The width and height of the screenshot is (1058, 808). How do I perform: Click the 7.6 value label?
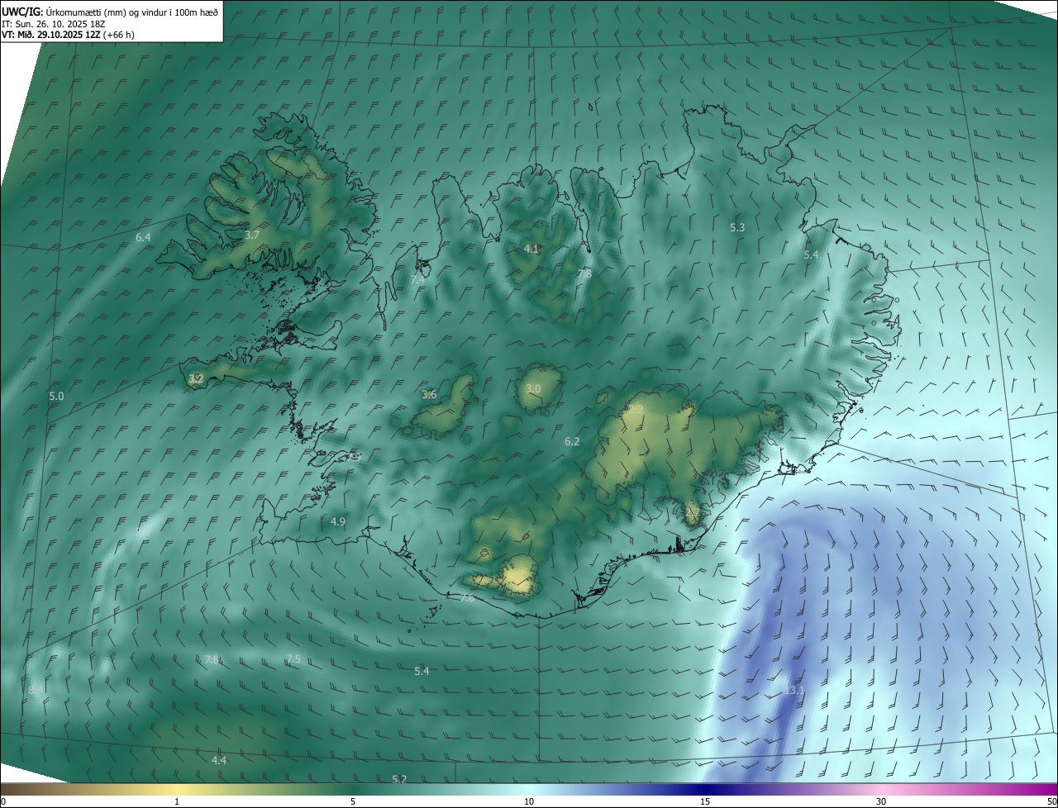tap(467, 598)
